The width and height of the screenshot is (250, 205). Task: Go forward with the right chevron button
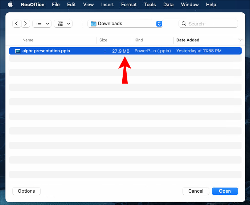(x=25, y=24)
